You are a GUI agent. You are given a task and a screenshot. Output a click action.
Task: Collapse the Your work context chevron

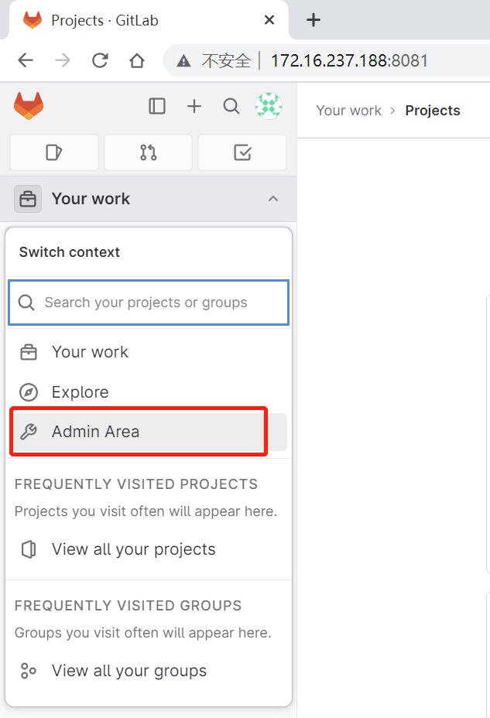coord(272,199)
